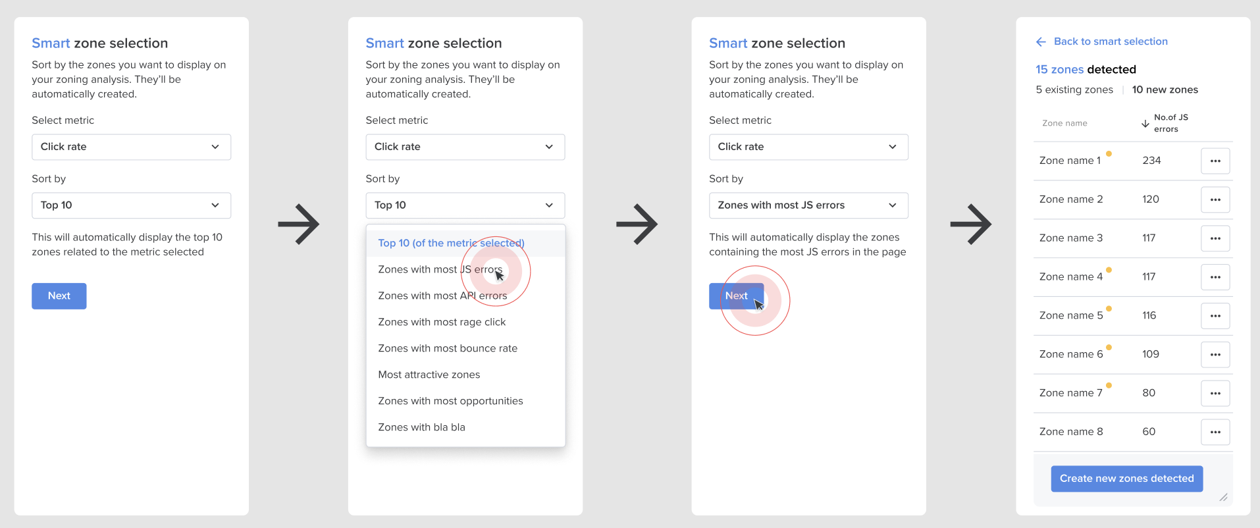Screen dimensions: 1260x528
Task: Click the back arrow icon to smart selection
Action: click(x=1041, y=42)
